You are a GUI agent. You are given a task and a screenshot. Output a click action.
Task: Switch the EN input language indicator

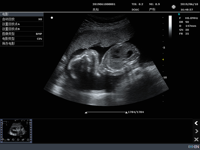point(197,147)
